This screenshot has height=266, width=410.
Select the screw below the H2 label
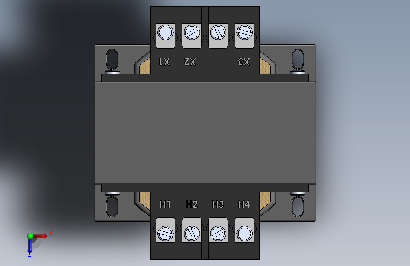pos(192,233)
